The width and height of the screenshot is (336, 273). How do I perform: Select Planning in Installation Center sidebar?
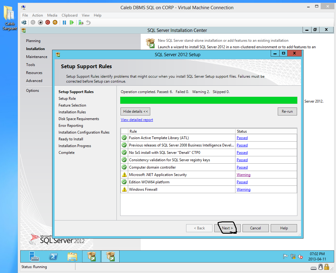[33, 41]
